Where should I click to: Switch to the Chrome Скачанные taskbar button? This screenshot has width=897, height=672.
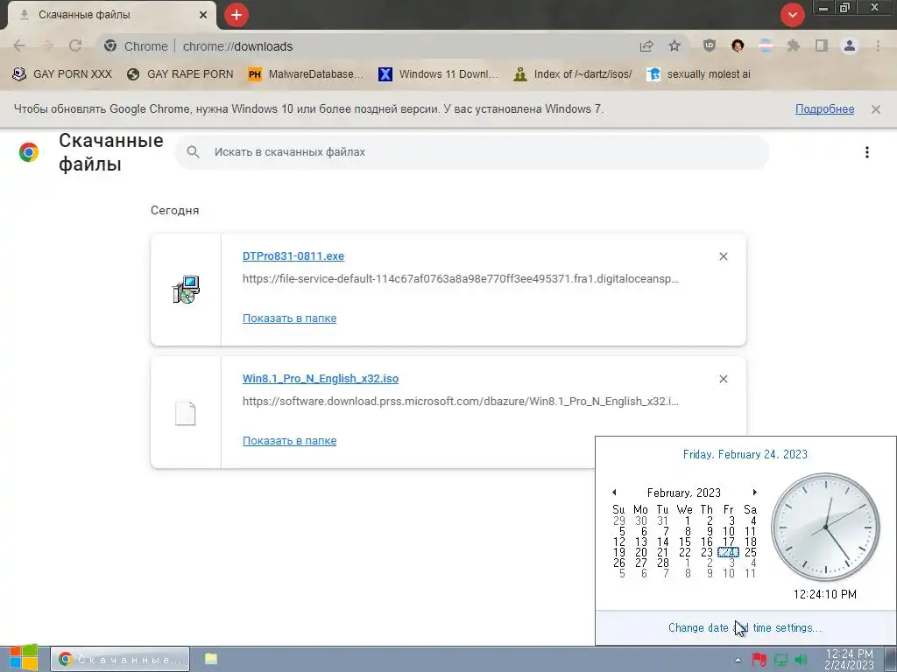click(119, 660)
